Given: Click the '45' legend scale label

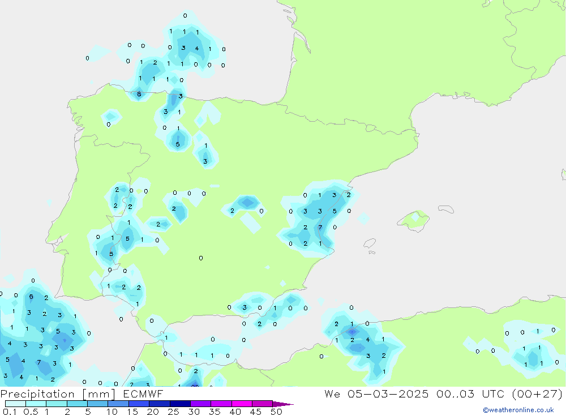Looking at the screenshot, I should point(256,412).
